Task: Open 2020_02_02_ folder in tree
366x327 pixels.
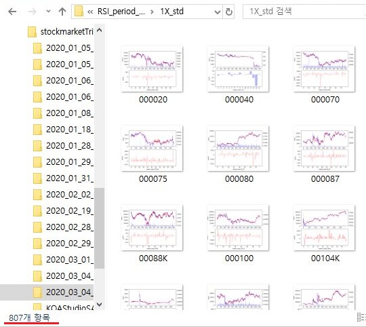Action: [x=70, y=195]
